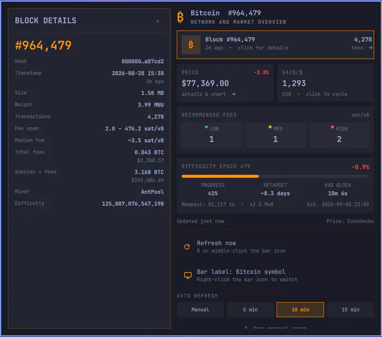The height and width of the screenshot is (337, 382).
Task: Click the red HIGH fee dot
Action: pyautogui.click(x=332, y=127)
